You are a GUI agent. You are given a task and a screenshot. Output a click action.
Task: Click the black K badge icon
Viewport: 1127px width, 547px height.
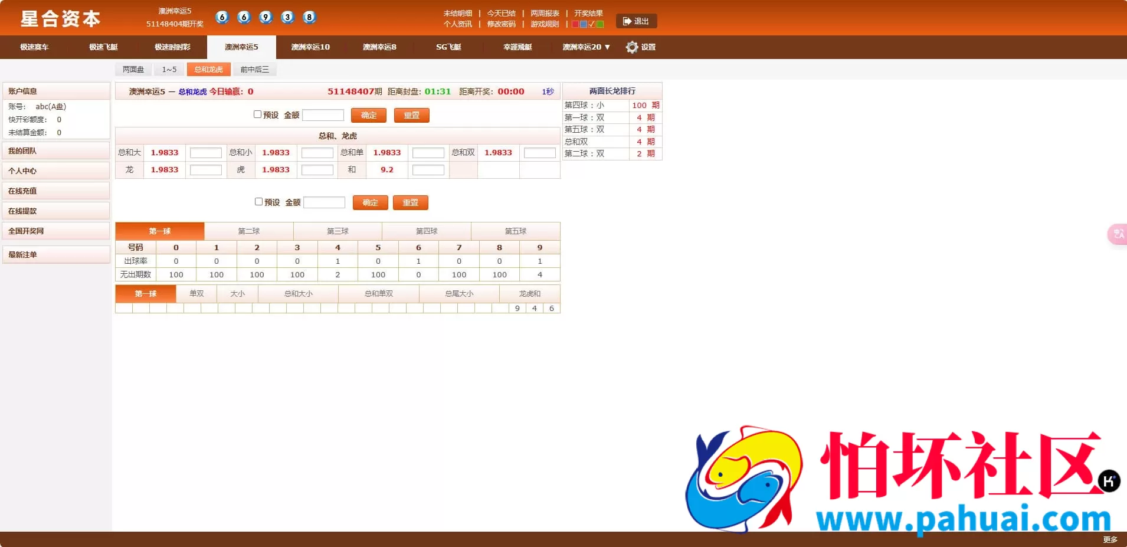[x=1109, y=481]
